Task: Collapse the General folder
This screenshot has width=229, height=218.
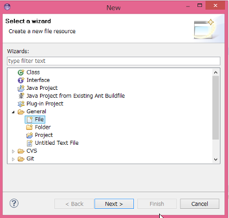Action: (x=13, y=112)
